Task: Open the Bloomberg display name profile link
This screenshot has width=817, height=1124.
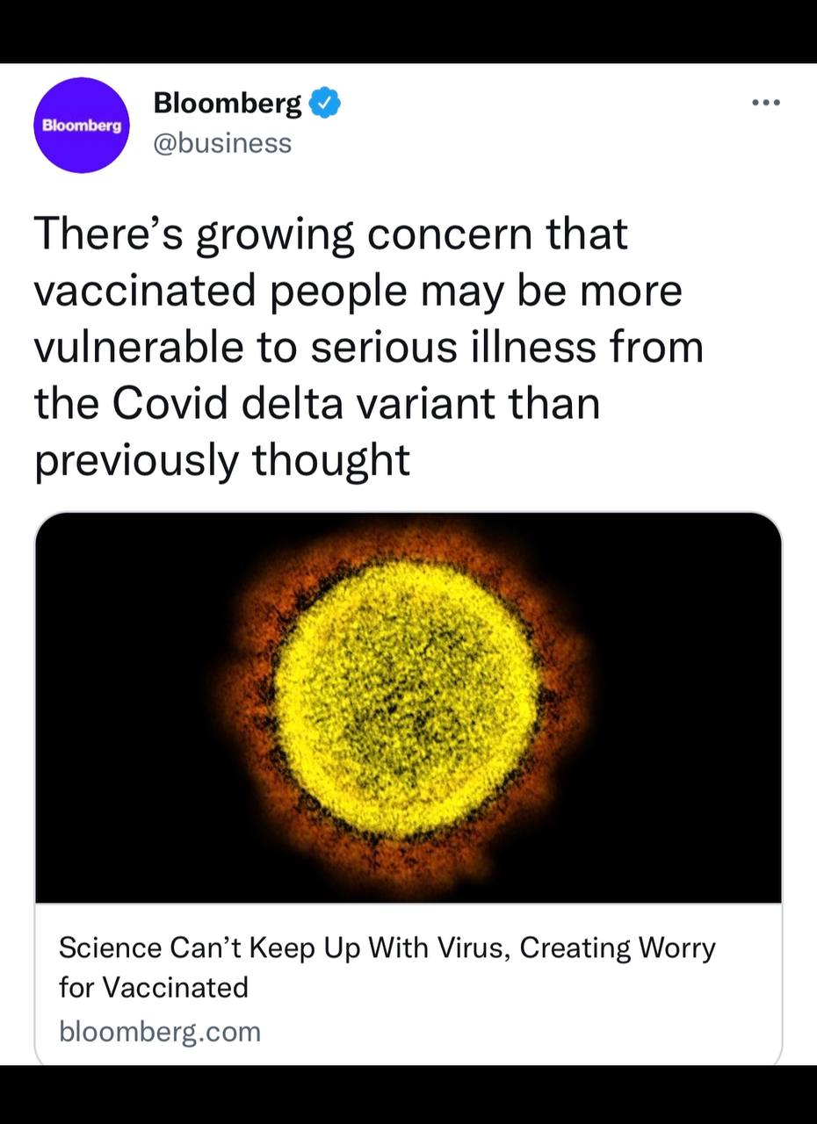Action: (228, 104)
